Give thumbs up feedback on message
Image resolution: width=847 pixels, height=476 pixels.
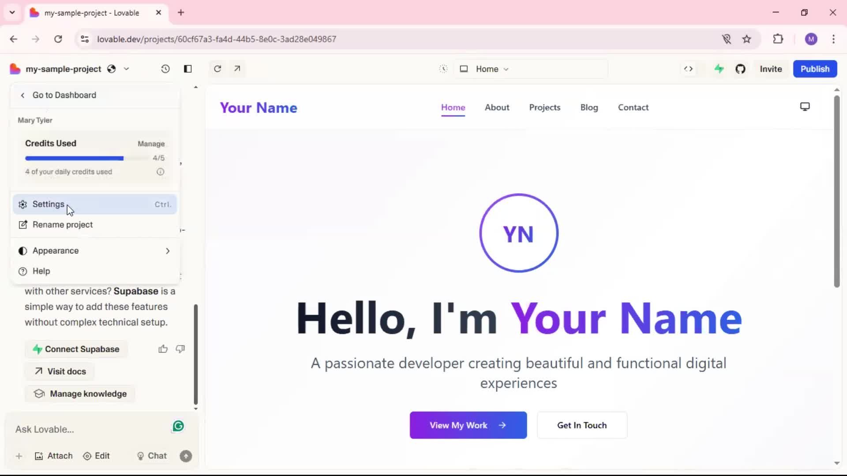click(163, 349)
